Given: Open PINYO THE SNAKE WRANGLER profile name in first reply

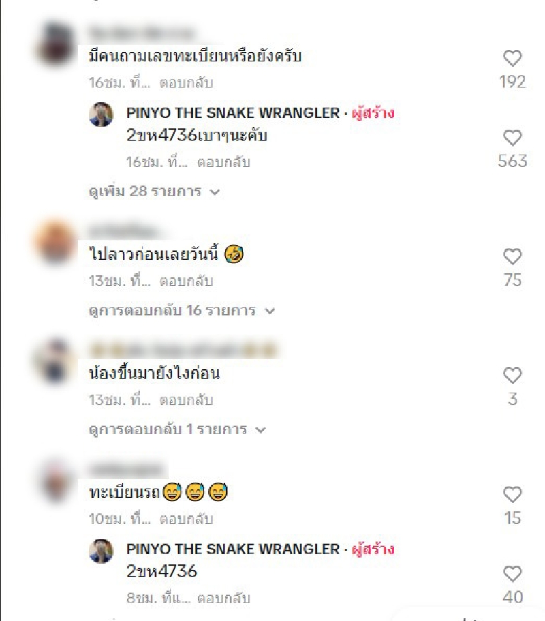Looking at the screenshot, I should [x=233, y=113].
